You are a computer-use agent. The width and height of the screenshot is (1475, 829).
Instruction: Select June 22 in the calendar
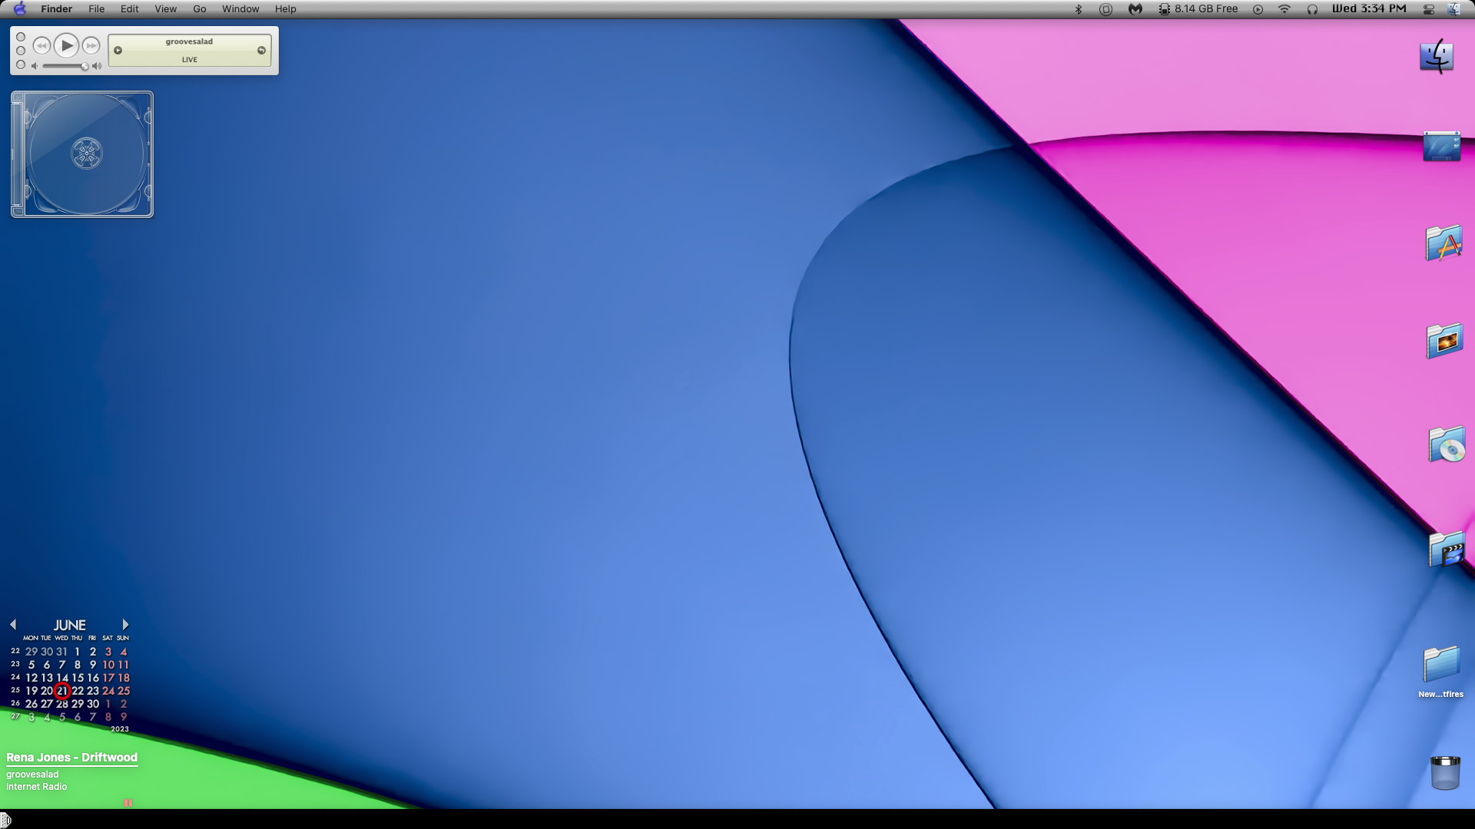78,691
